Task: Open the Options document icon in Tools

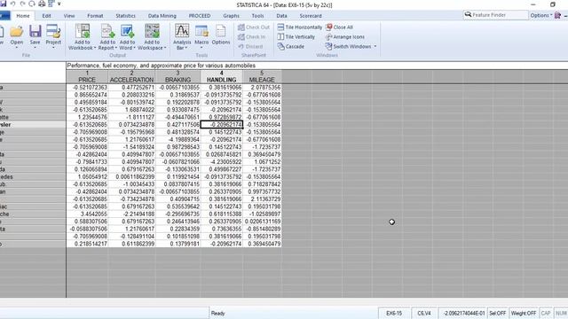Action: point(221,32)
